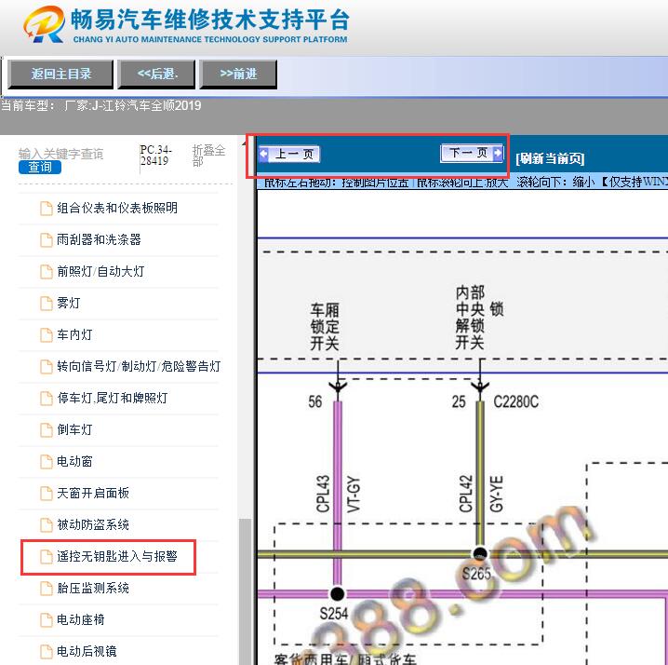The height and width of the screenshot is (665, 668).
Task: Select the 电动座椅 tree item
Action: [x=81, y=619]
